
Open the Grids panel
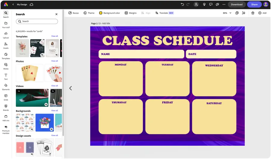point(6,97)
